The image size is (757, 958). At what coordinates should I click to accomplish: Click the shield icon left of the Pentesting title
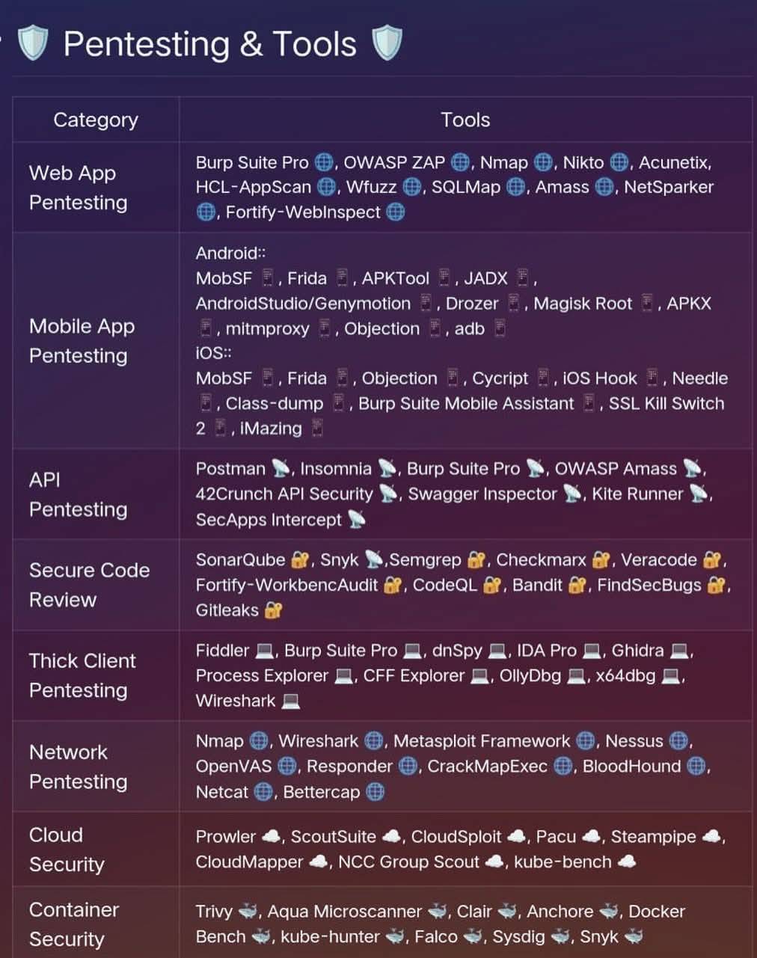(32, 43)
